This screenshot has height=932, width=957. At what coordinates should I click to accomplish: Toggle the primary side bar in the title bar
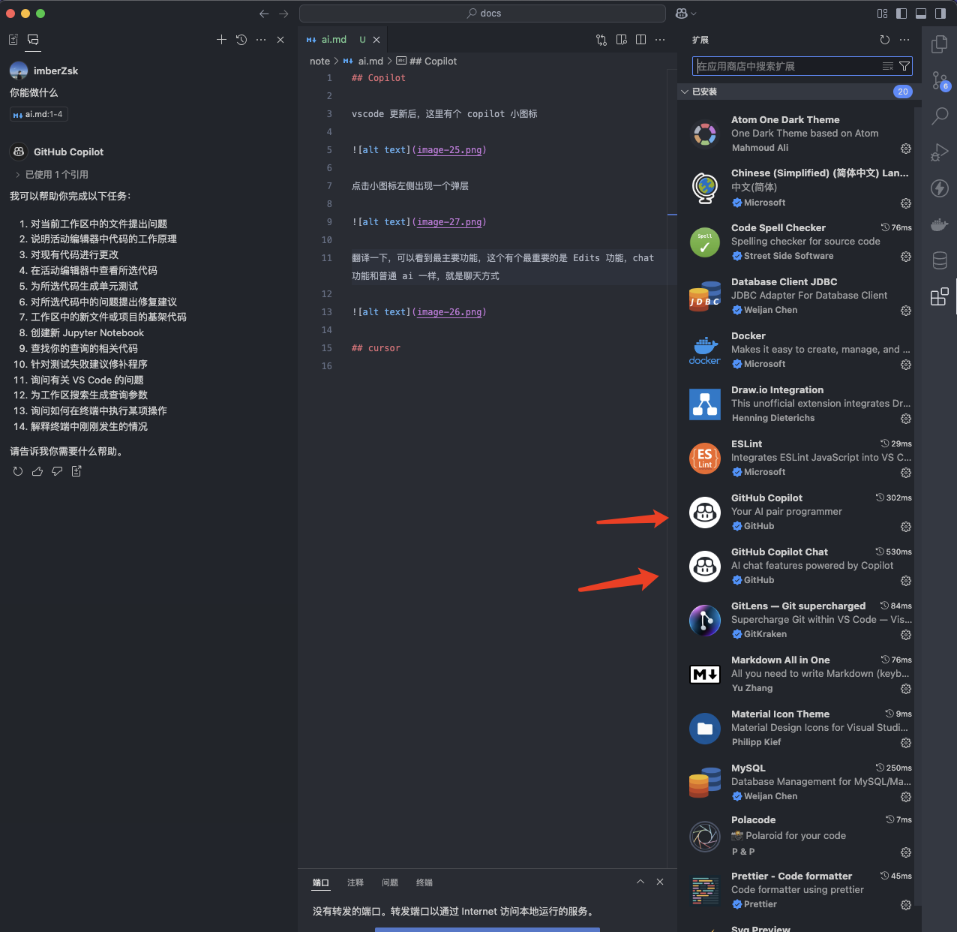pyautogui.click(x=901, y=14)
